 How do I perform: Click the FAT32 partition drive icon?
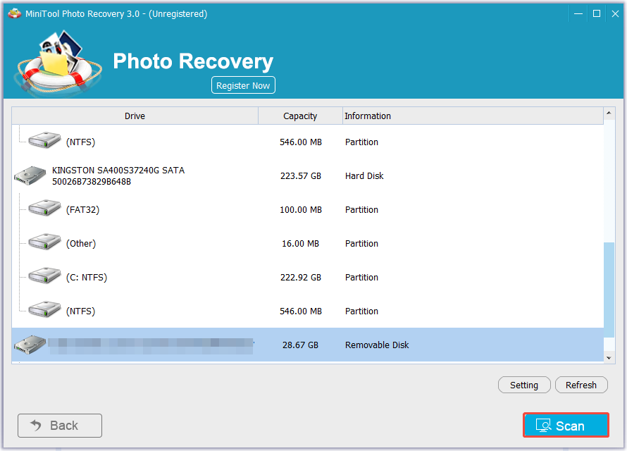pos(44,209)
